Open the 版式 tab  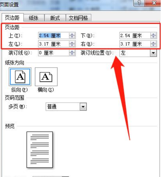pyautogui.click(x=55, y=18)
